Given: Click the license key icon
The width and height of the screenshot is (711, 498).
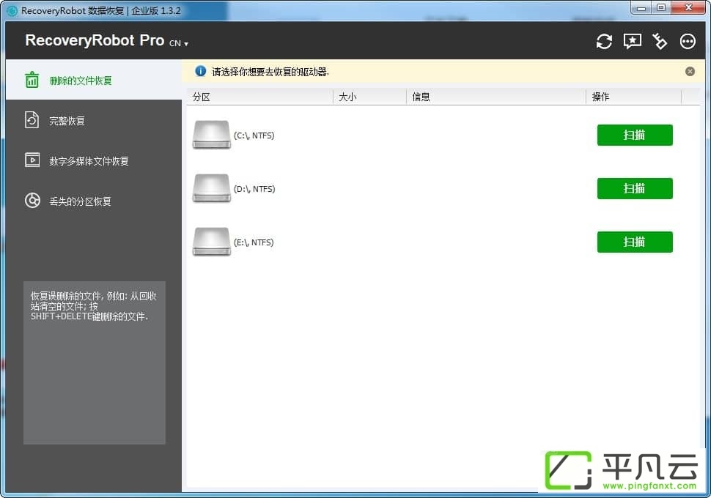Looking at the screenshot, I should coord(660,42).
